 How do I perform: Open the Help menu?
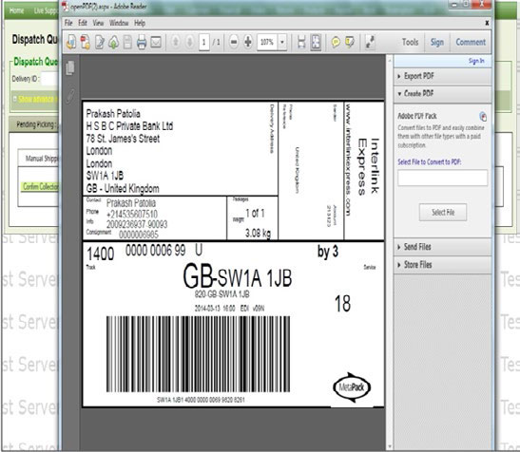(140, 23)
